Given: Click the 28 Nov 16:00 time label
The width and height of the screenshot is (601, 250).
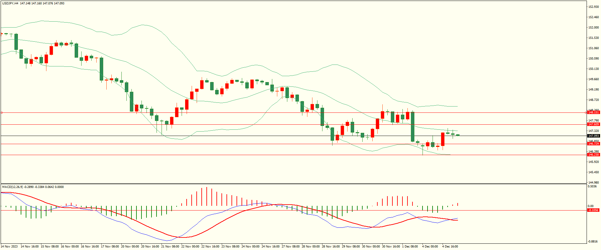Looking at the screenshot, I should pos(331,247).
